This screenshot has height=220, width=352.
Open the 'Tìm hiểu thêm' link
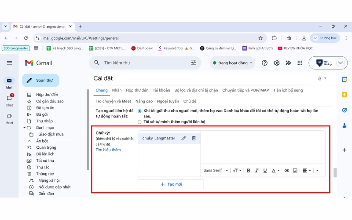(108, 150)
